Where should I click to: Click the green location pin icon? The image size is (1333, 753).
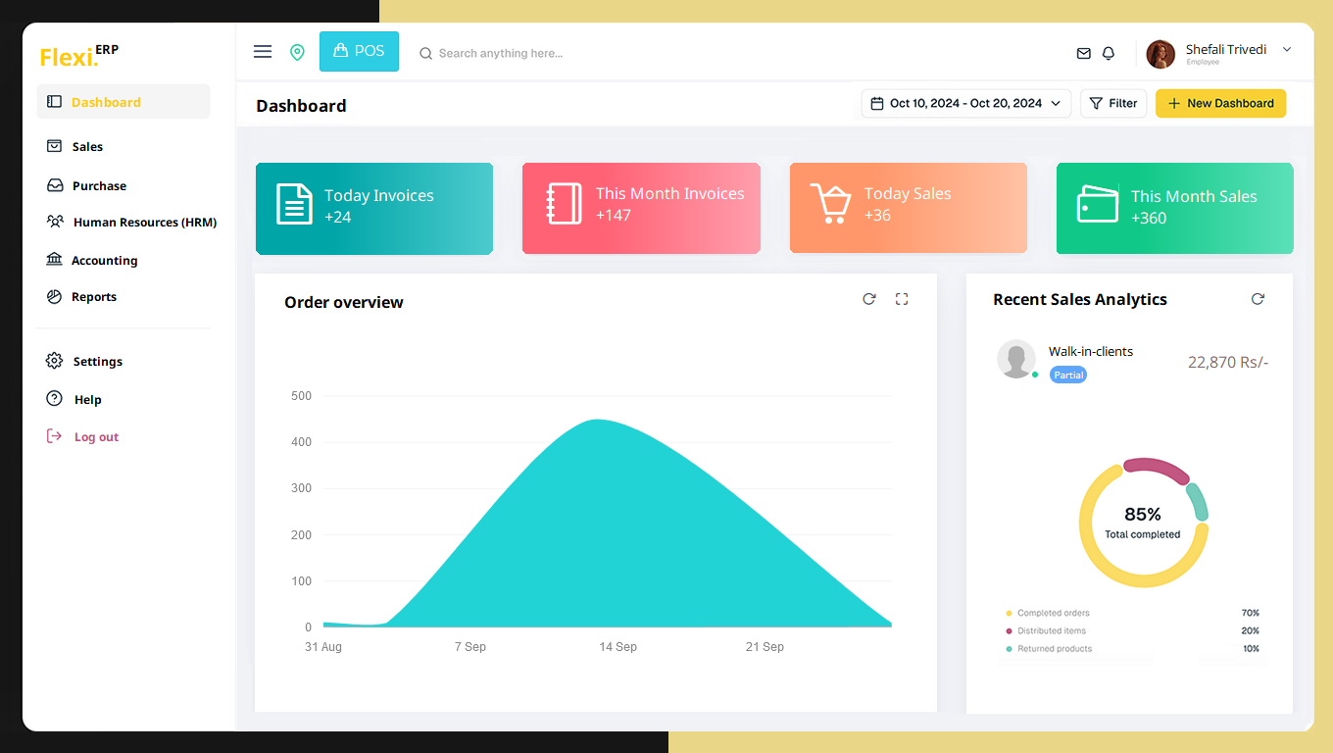point(297,52)
